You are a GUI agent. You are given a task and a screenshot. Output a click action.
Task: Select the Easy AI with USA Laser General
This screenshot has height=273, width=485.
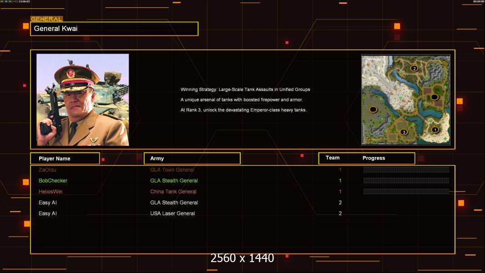[48, 213]
